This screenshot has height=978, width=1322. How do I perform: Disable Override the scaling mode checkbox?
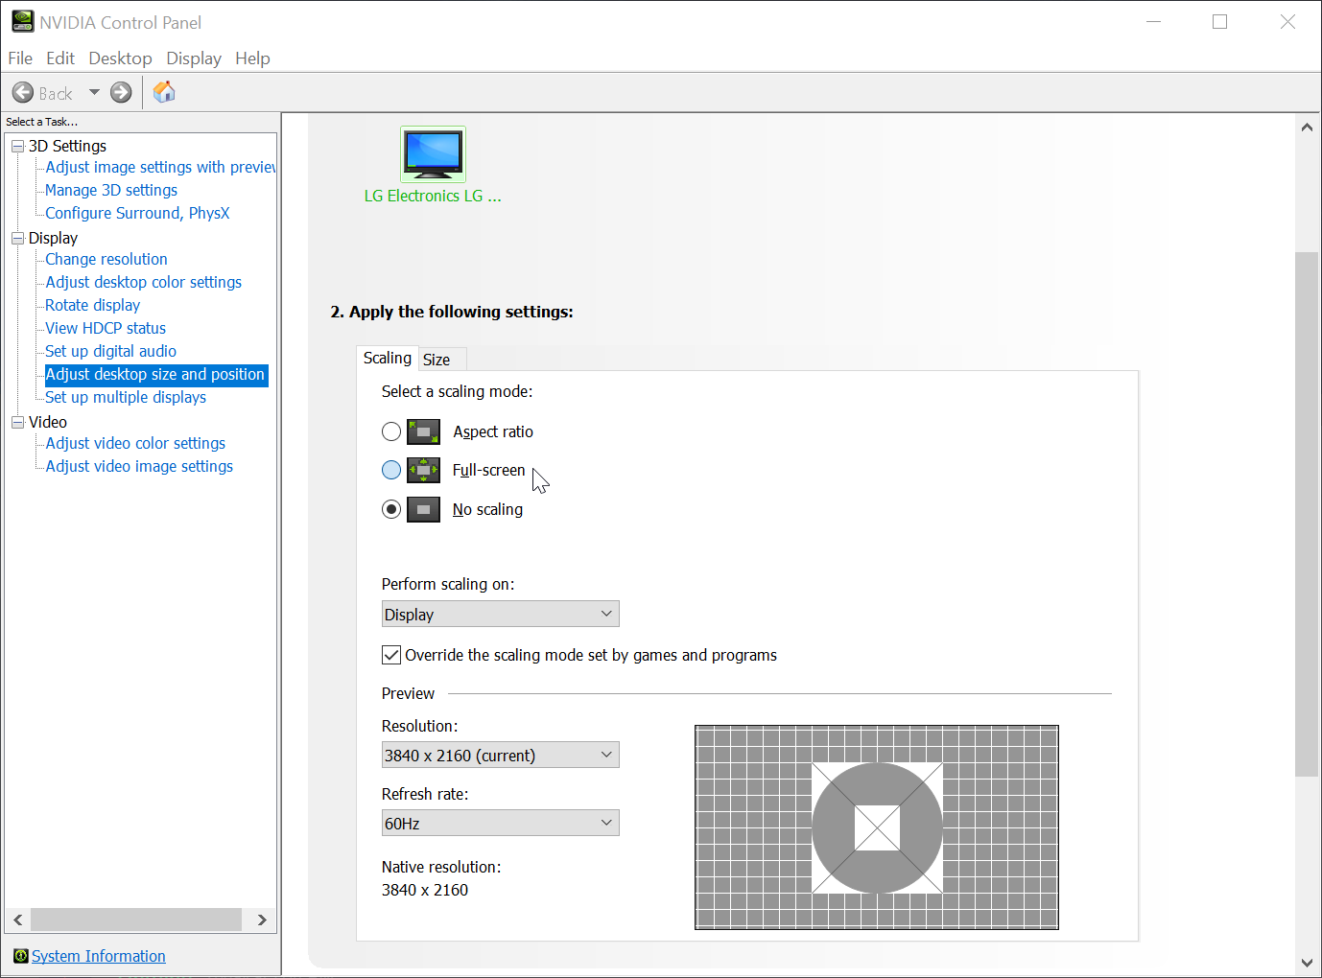click(391, 656)
